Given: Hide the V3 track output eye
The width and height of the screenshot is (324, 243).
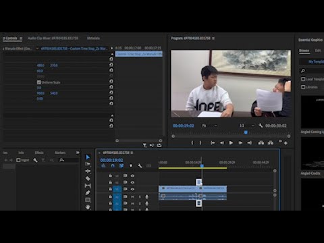Looking at the screenshot, I should point(132,175).
